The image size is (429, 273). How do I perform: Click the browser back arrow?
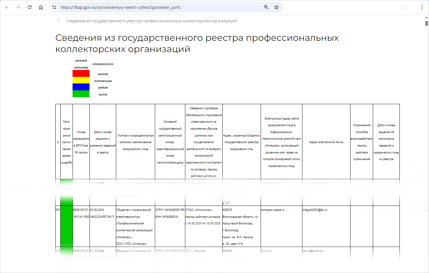pos(7,7)
